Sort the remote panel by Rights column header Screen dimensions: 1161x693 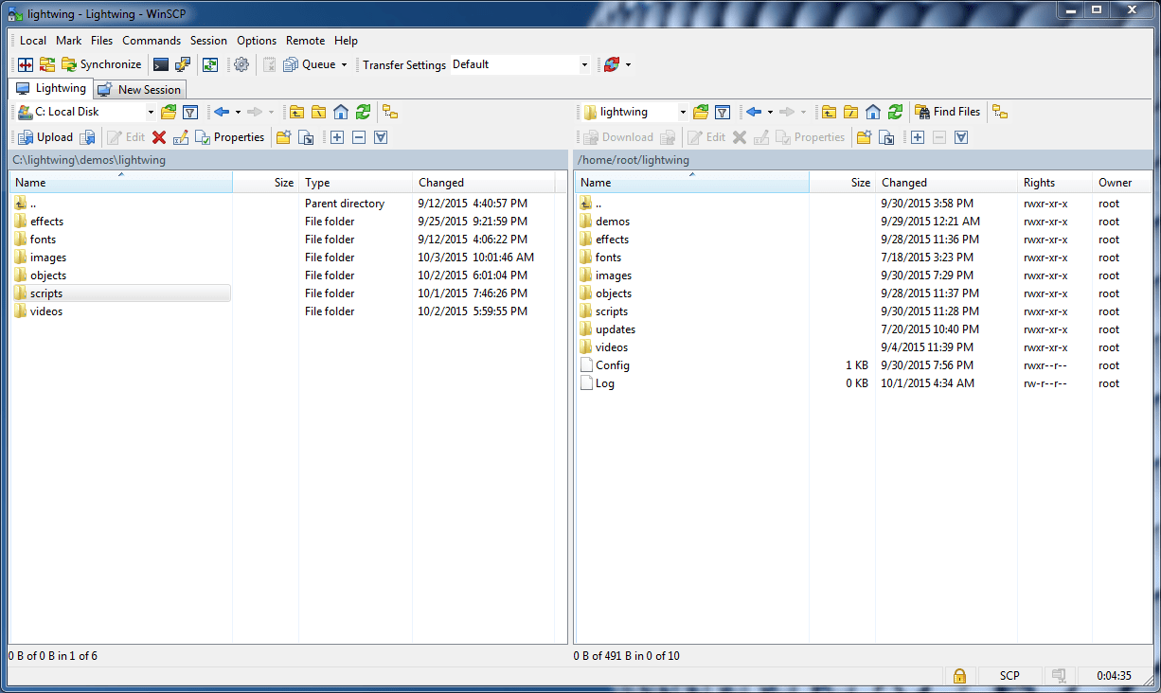tap(1054, 183)
